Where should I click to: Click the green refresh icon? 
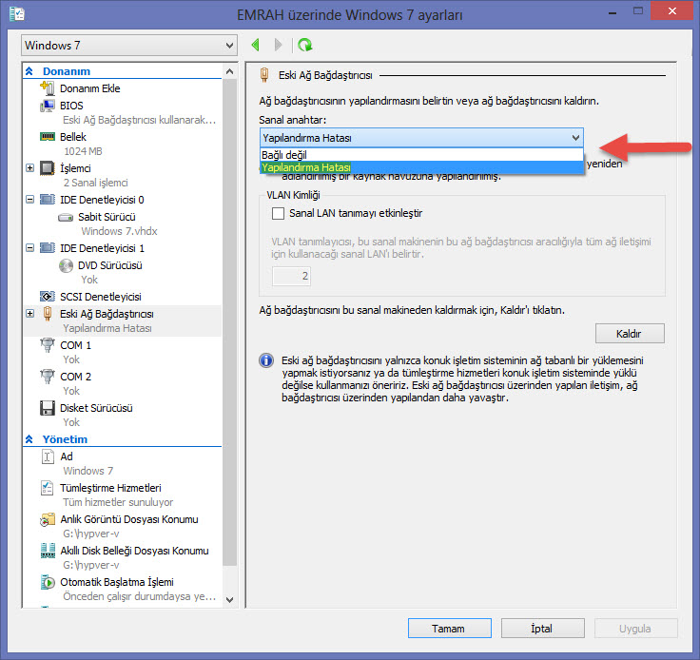click(305, 45)
